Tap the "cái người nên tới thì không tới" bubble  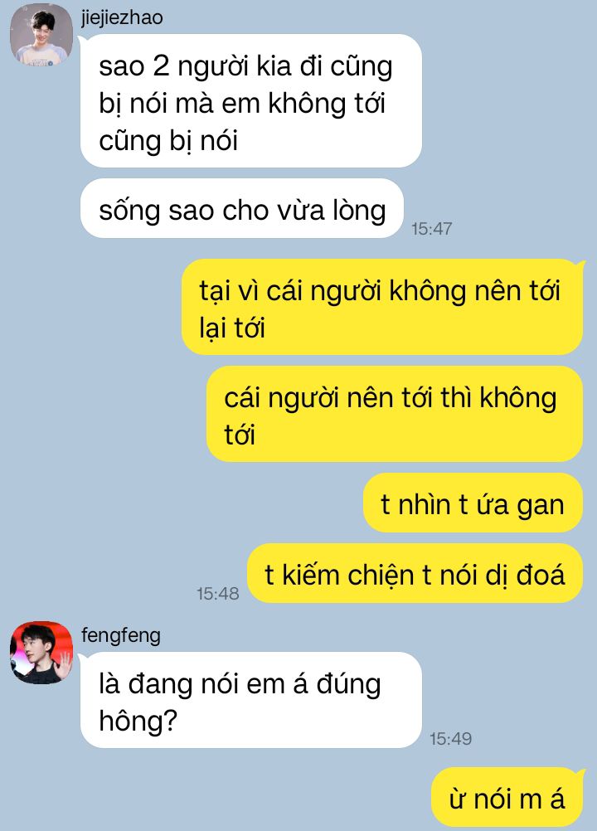394,414
